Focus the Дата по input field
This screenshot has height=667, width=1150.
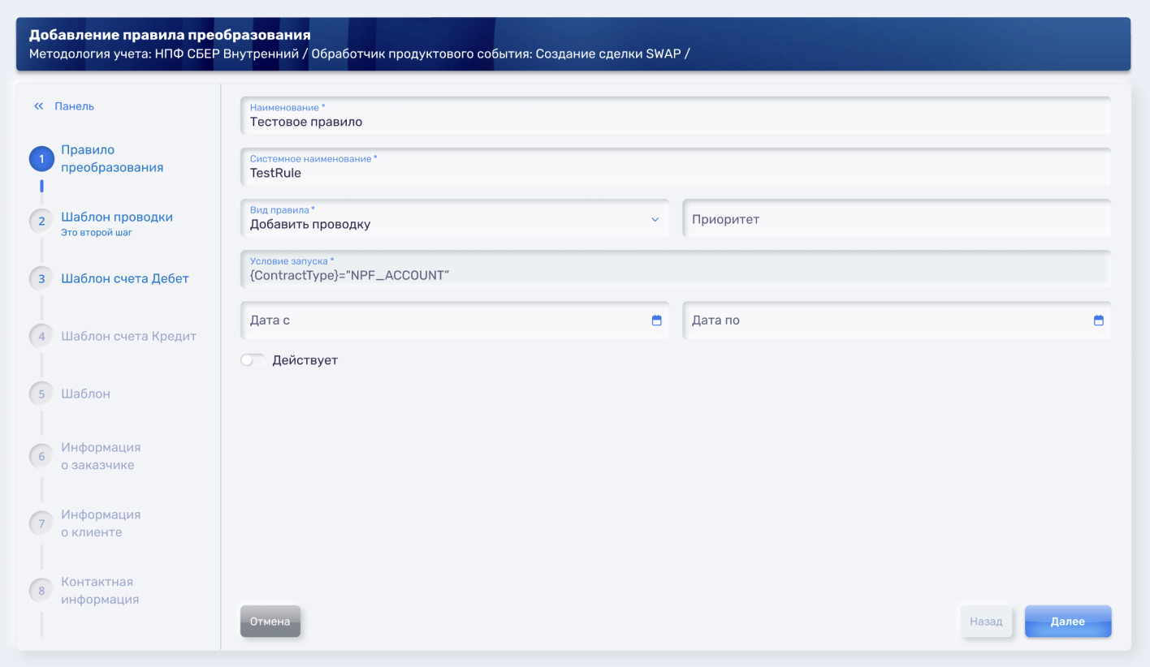tap(897, 321)
